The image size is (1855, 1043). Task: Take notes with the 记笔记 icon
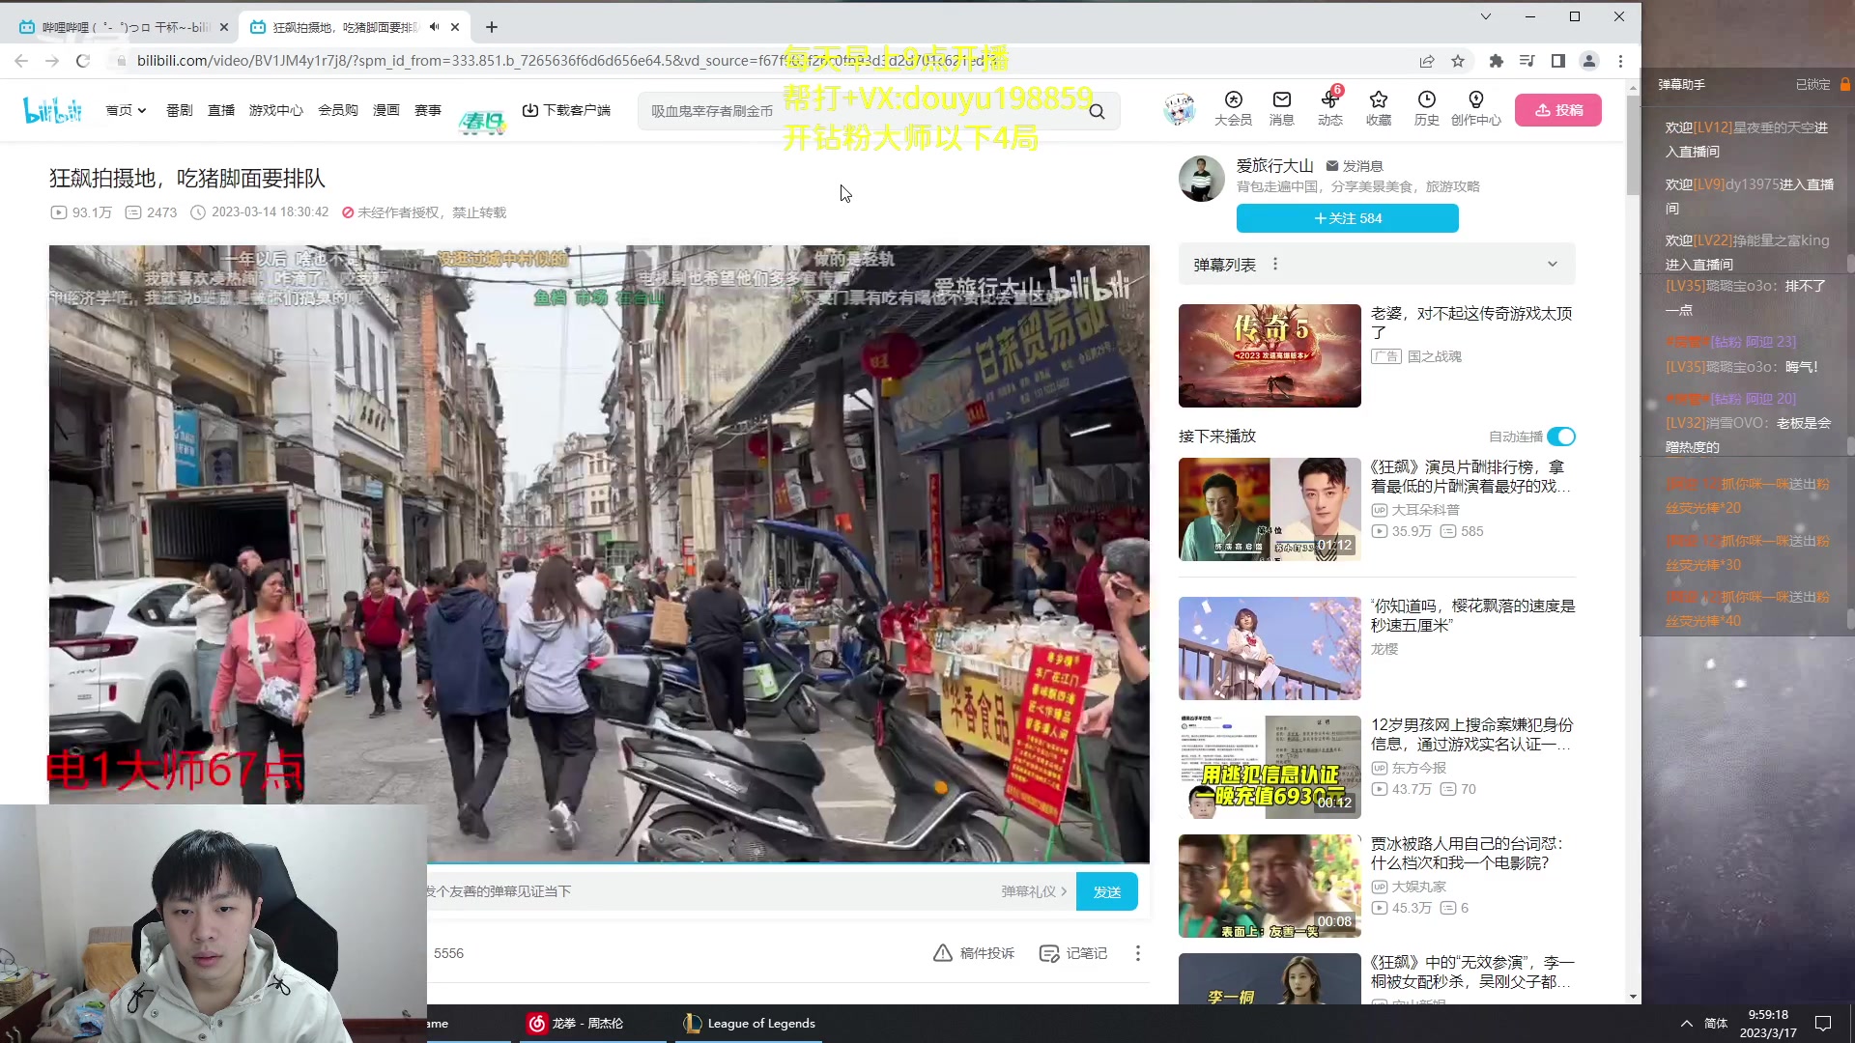click(x=1072, y=952)
